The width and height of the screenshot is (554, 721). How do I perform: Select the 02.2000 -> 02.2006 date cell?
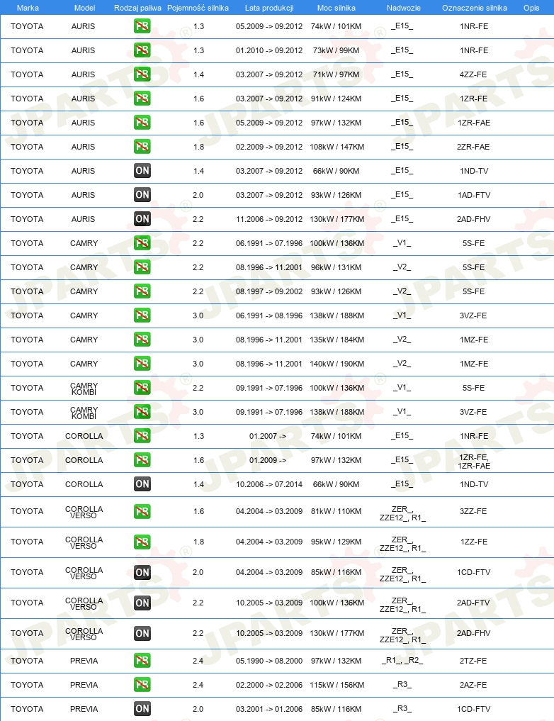point(269,685)
